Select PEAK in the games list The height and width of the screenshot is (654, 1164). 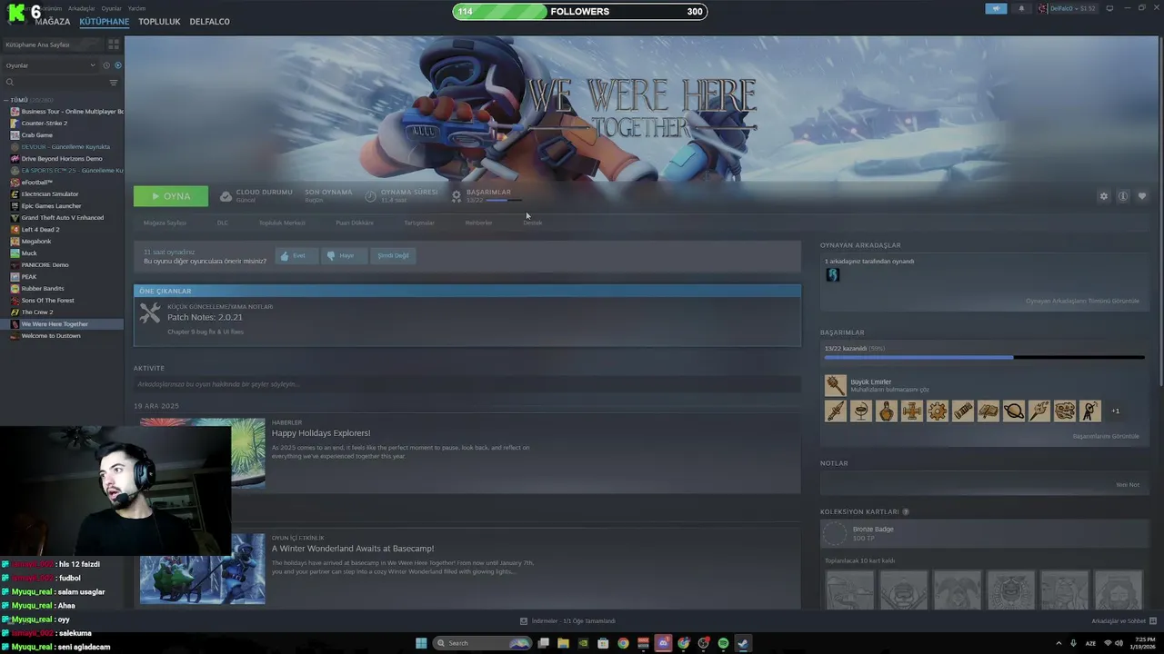click(29, 276)
